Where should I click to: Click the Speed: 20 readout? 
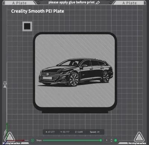(x=95, y=132)
